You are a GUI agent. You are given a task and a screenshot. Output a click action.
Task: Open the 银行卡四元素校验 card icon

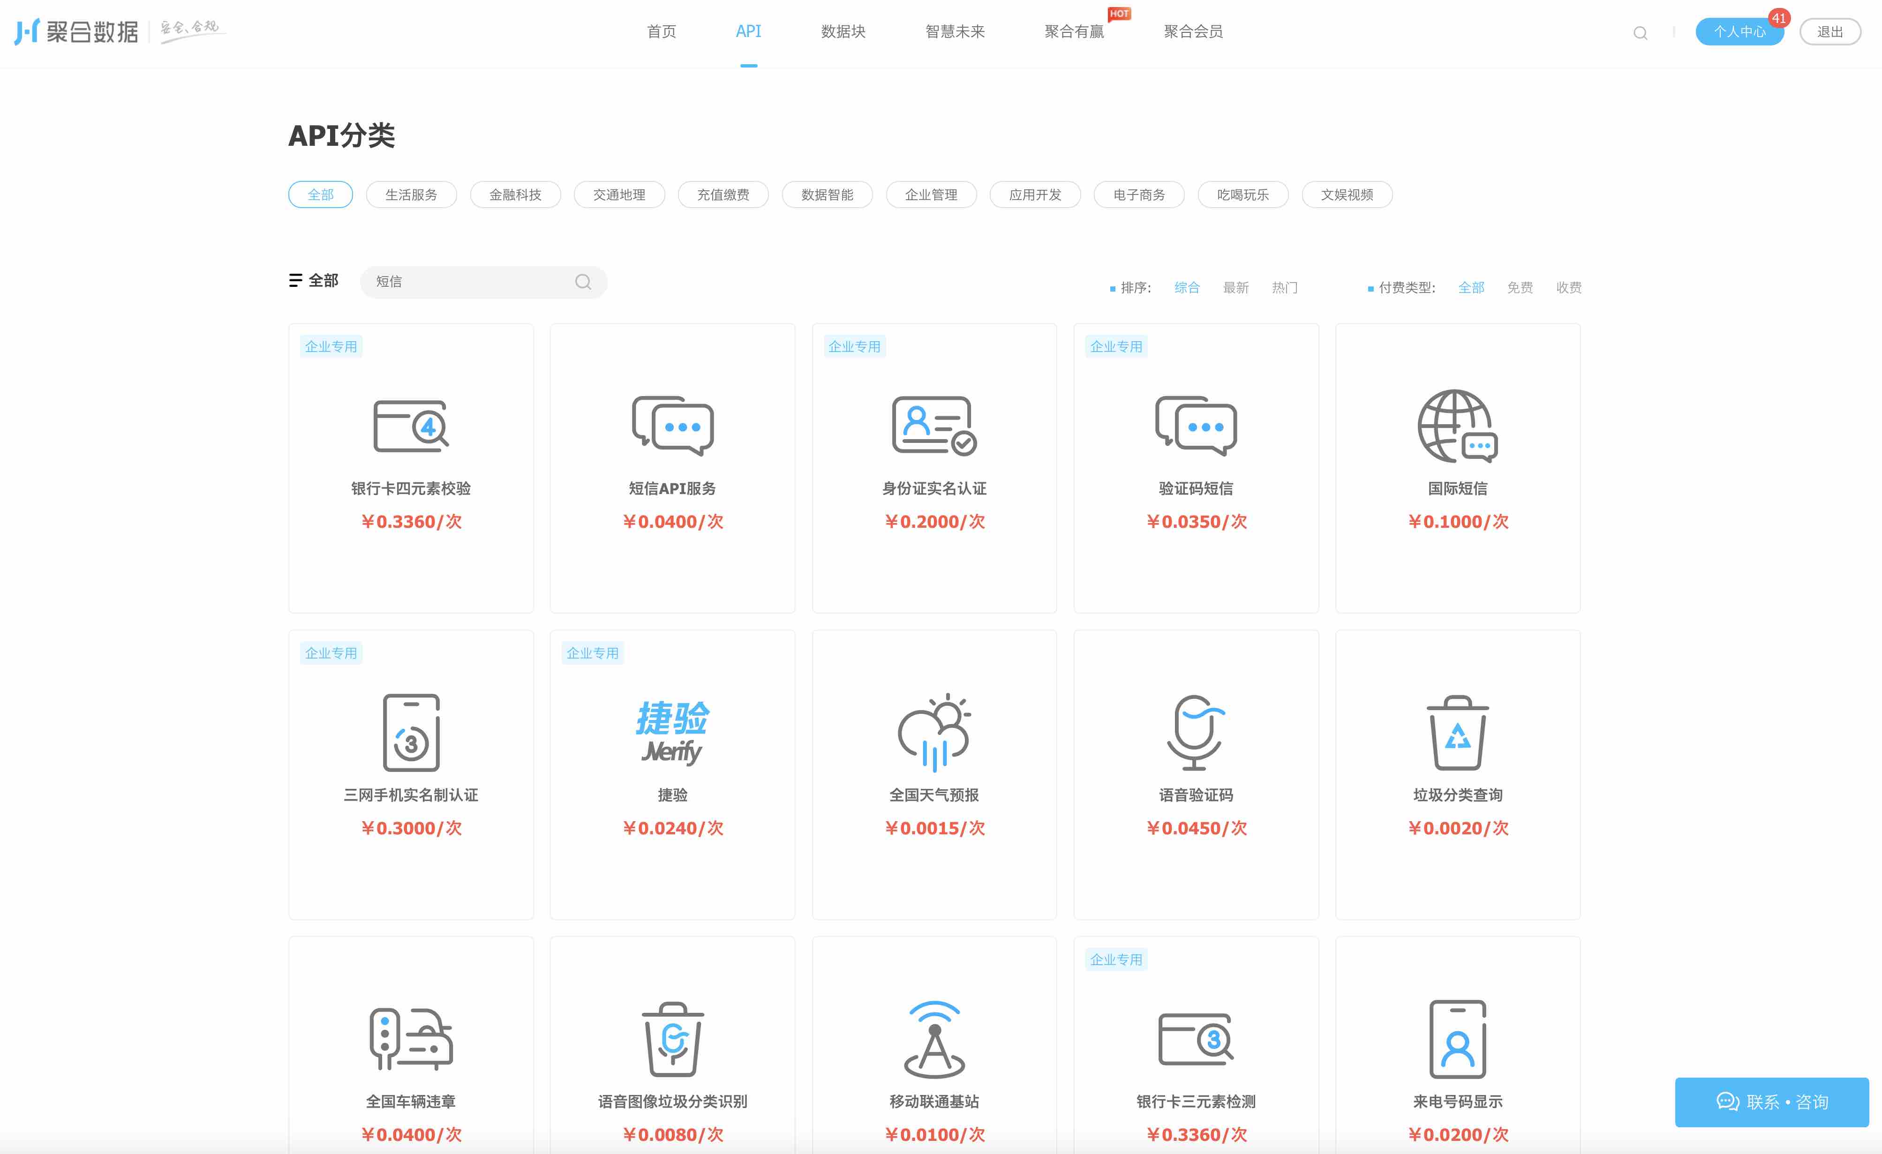click(411, 426)
